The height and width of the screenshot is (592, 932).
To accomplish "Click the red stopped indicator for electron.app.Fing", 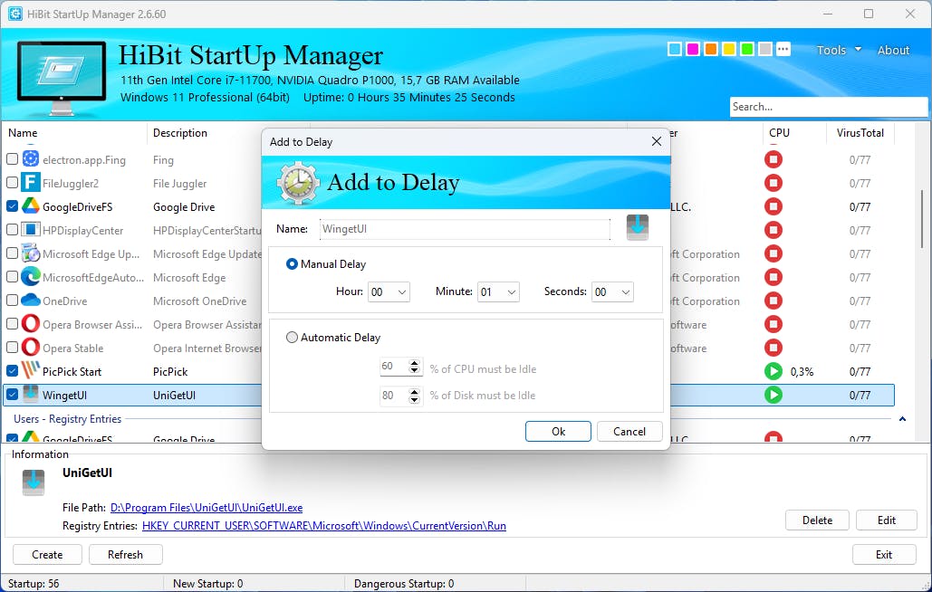I will [x=773, y=159].
